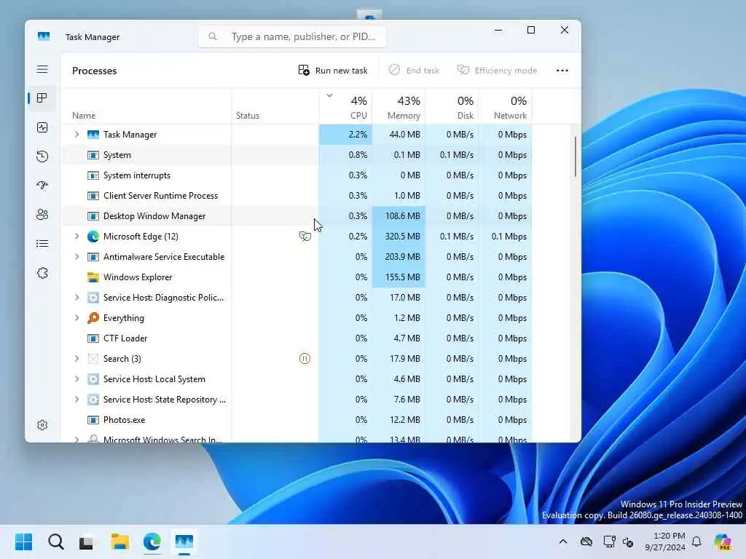Click the process list vertical scrollbar
The image size is (746, 559).
[576, 157]
